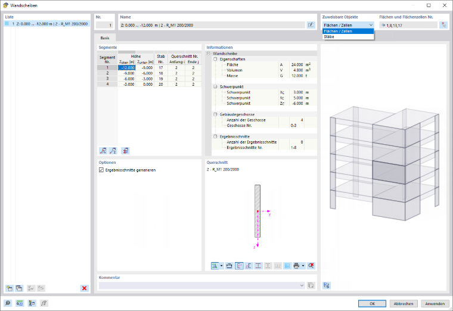
Task: Open the cross-section values table icon
Action: [287, 266]
